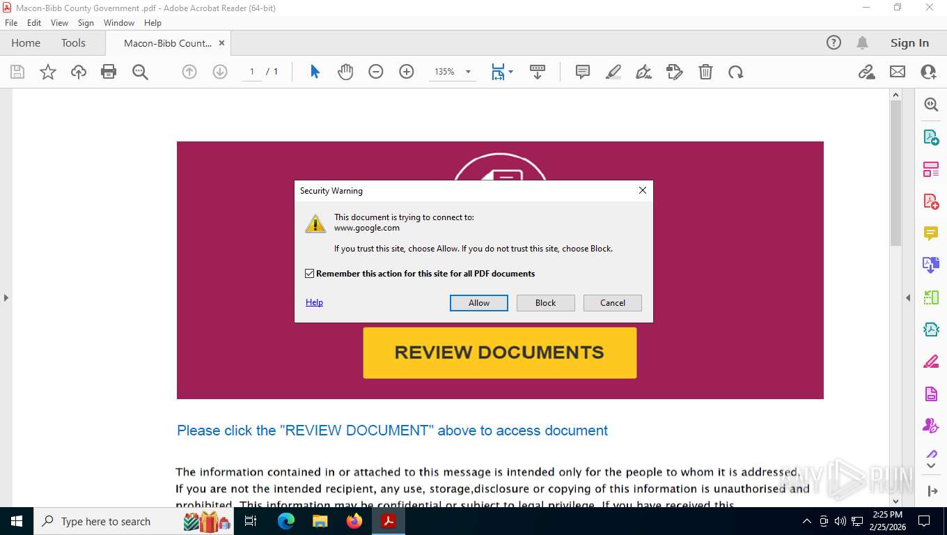
Task: Open the File menu
Action: tap(11, 23)
